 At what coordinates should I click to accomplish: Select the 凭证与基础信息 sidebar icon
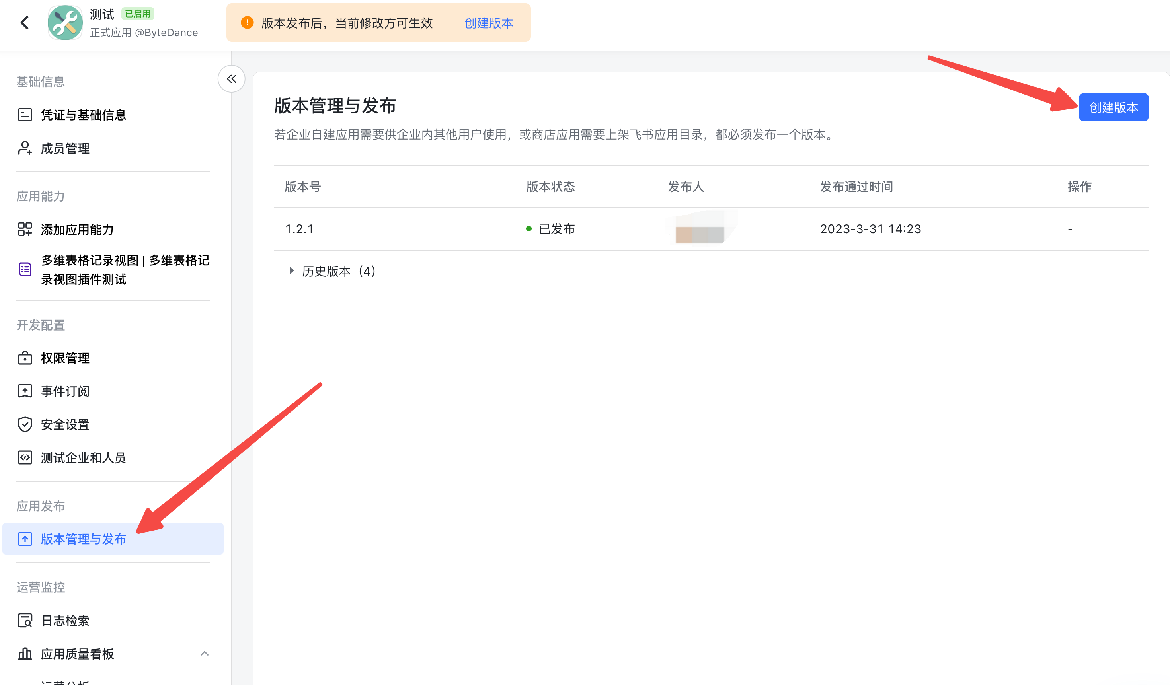point(25,115)
